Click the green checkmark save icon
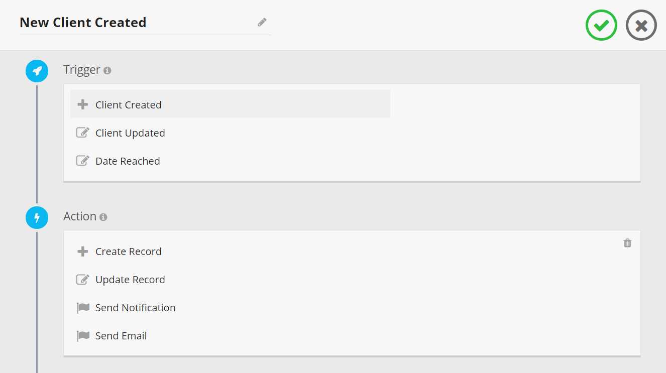The height and width of the screenshot is (373, 666). pyautogui.click(x=601, y=25)
